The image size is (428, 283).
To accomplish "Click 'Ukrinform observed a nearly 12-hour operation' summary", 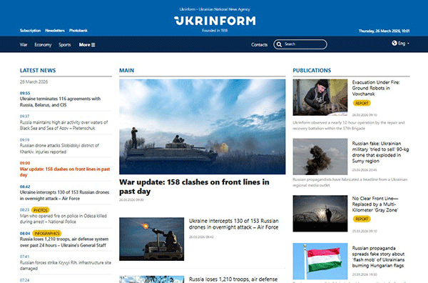I will (x=349, y=126).
